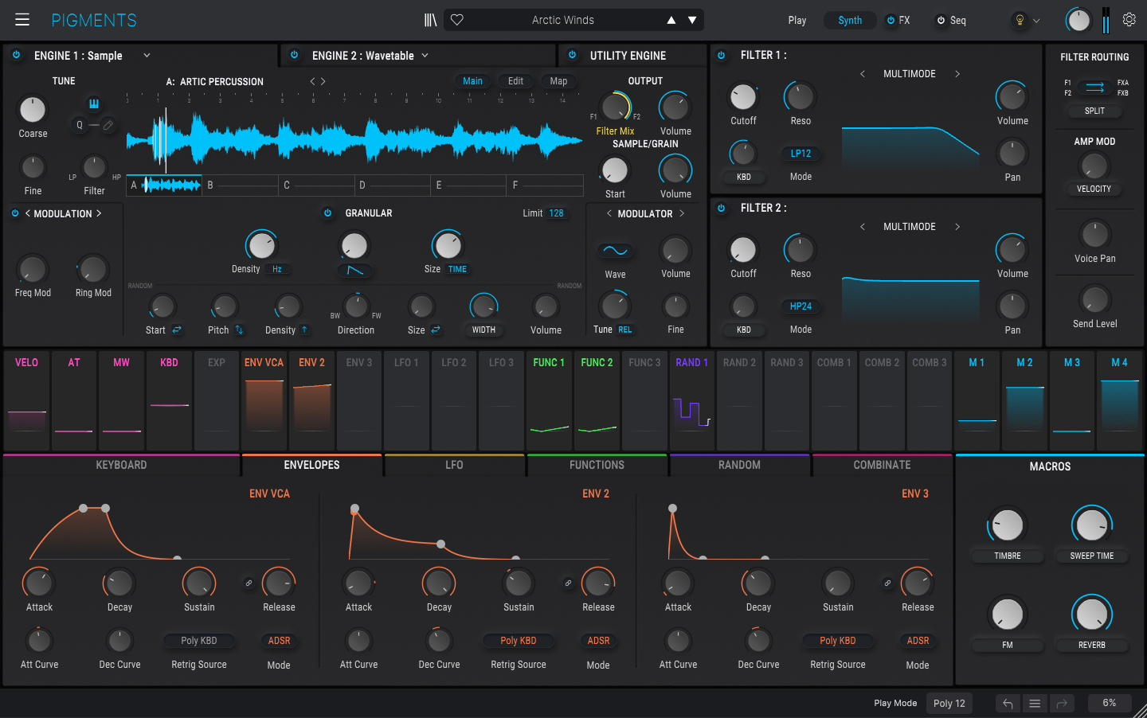
Task: Click the SPLIT button under Filter Routing
Action: [x=1094, y=111]
